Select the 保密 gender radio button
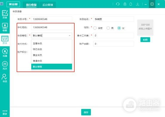 click(95, 28)
